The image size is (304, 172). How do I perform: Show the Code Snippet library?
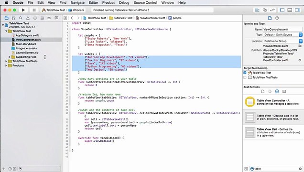point(270,91)
